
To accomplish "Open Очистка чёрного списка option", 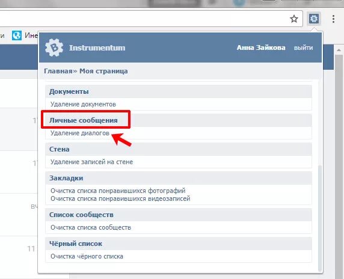I will [87, 256].
